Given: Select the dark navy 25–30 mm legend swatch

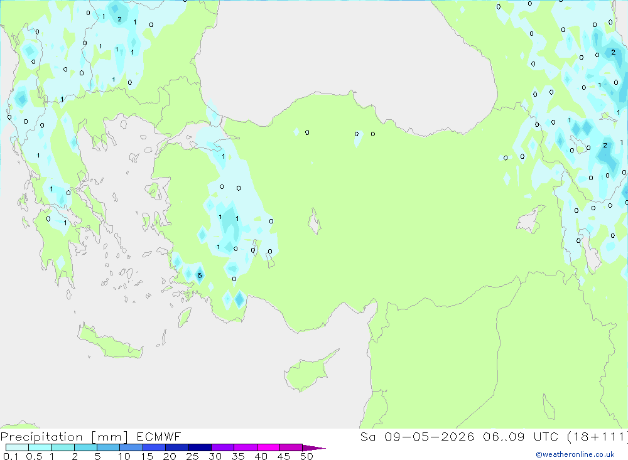Looking at the screenshot, I should [200, 447].
